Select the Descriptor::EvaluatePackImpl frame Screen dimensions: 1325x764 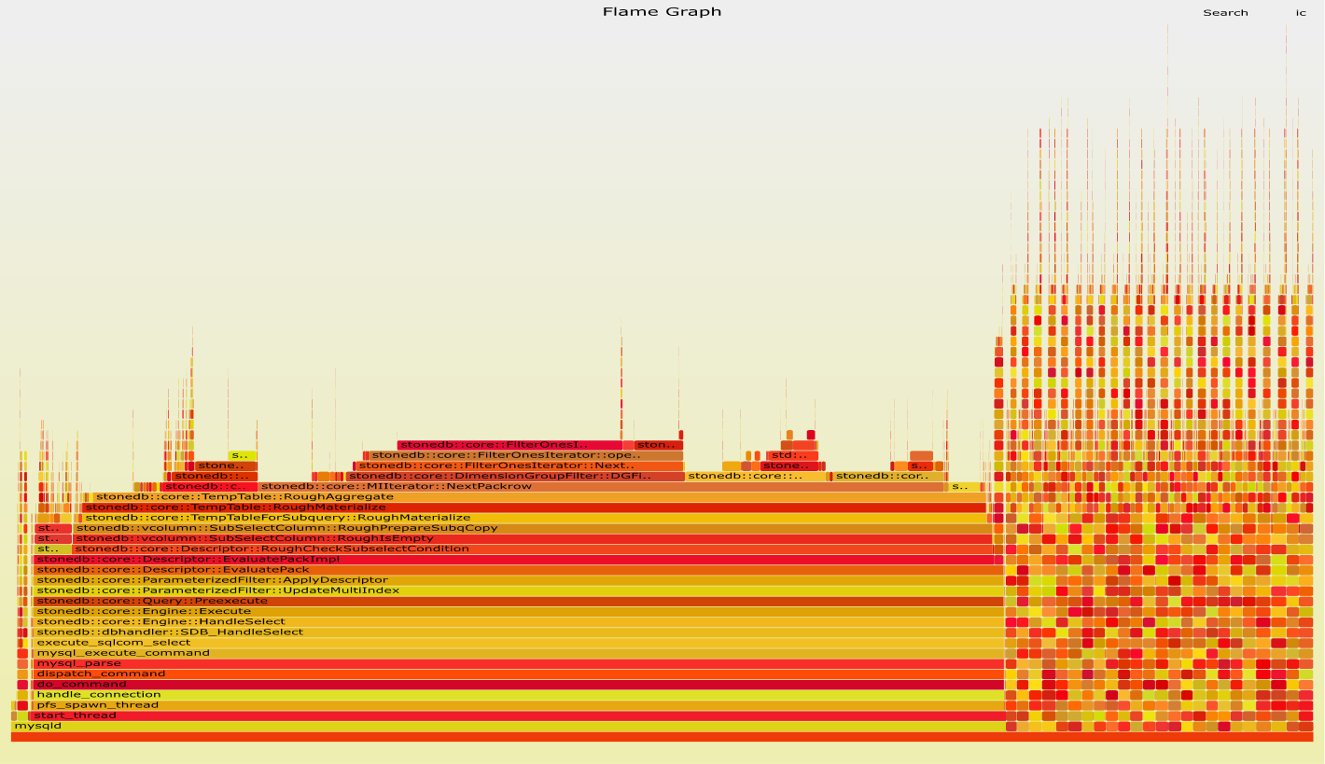514,560
